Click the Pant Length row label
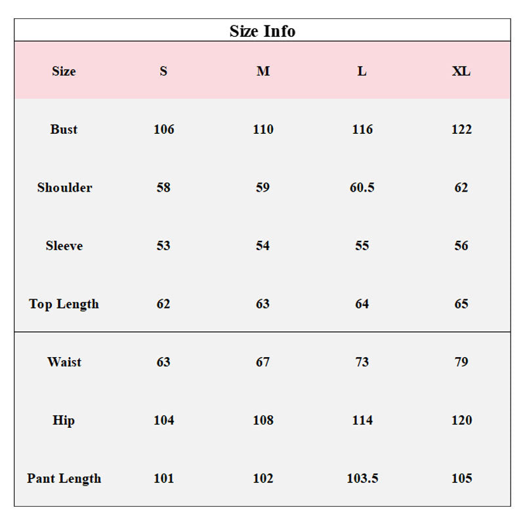Viewport: 525px width, 525px height. (64, 478)
